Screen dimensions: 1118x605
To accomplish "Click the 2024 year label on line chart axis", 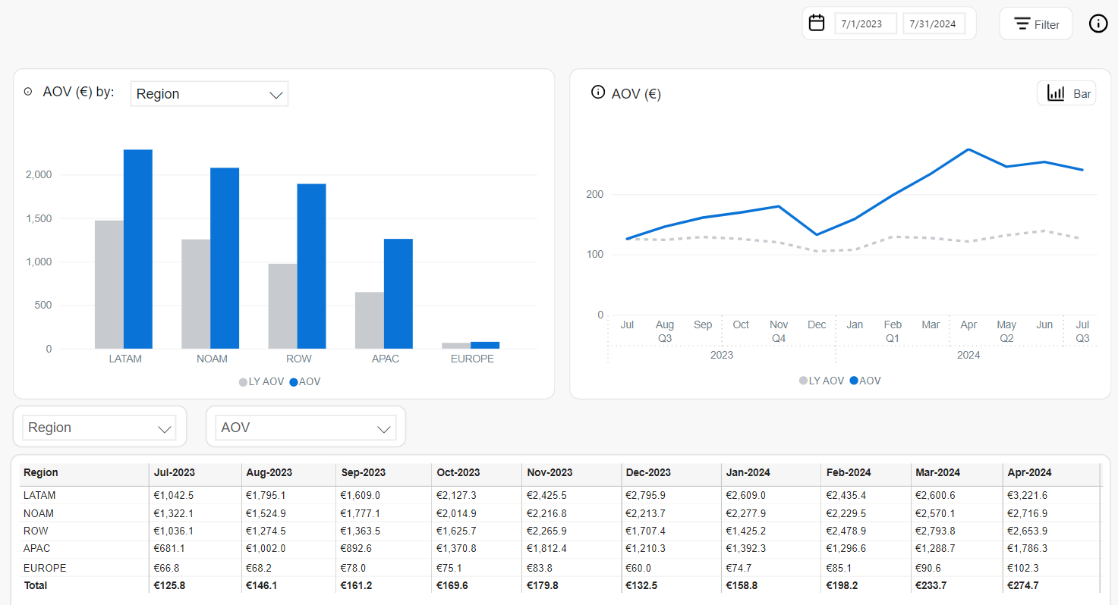I will [x=968, y=355].
